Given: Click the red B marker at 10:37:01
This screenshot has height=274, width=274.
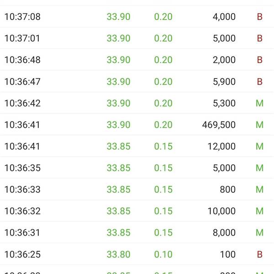Looking at the screenshot, I should (x=260, y=38).
